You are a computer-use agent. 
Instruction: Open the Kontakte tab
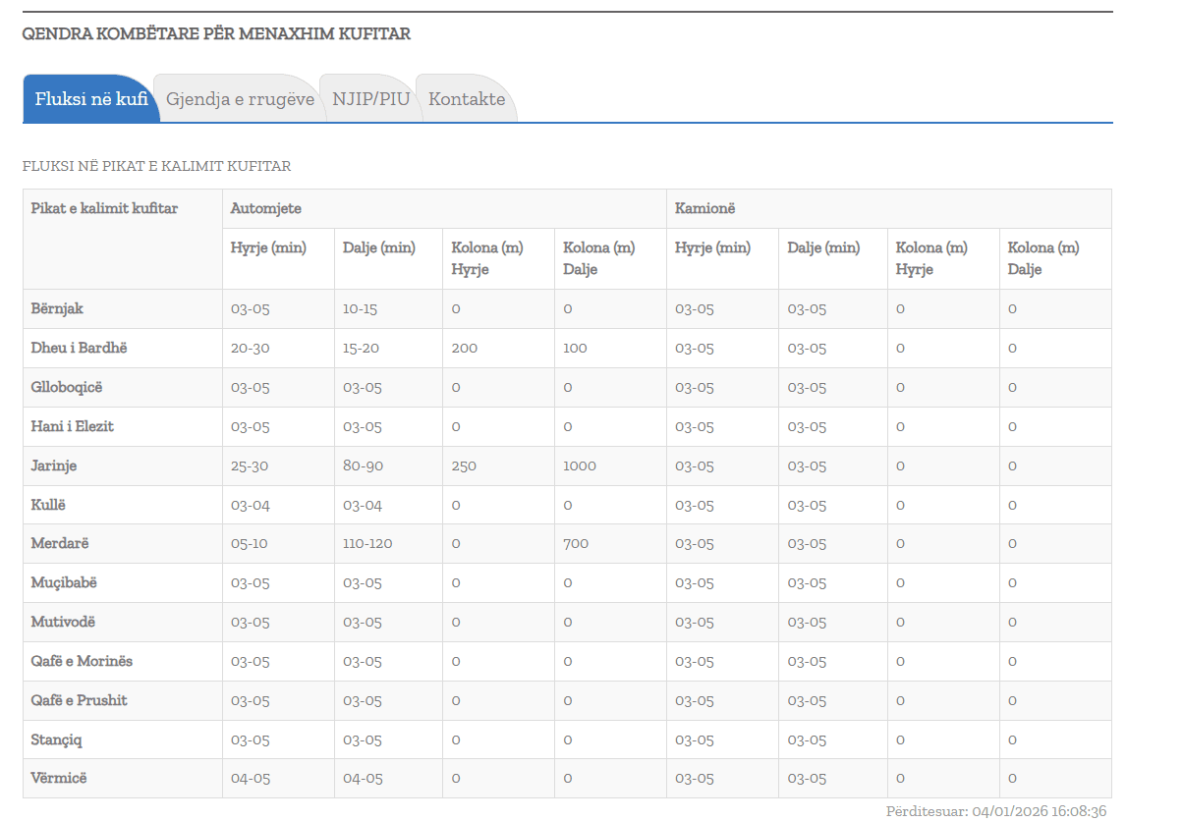[x=467, y=99]
